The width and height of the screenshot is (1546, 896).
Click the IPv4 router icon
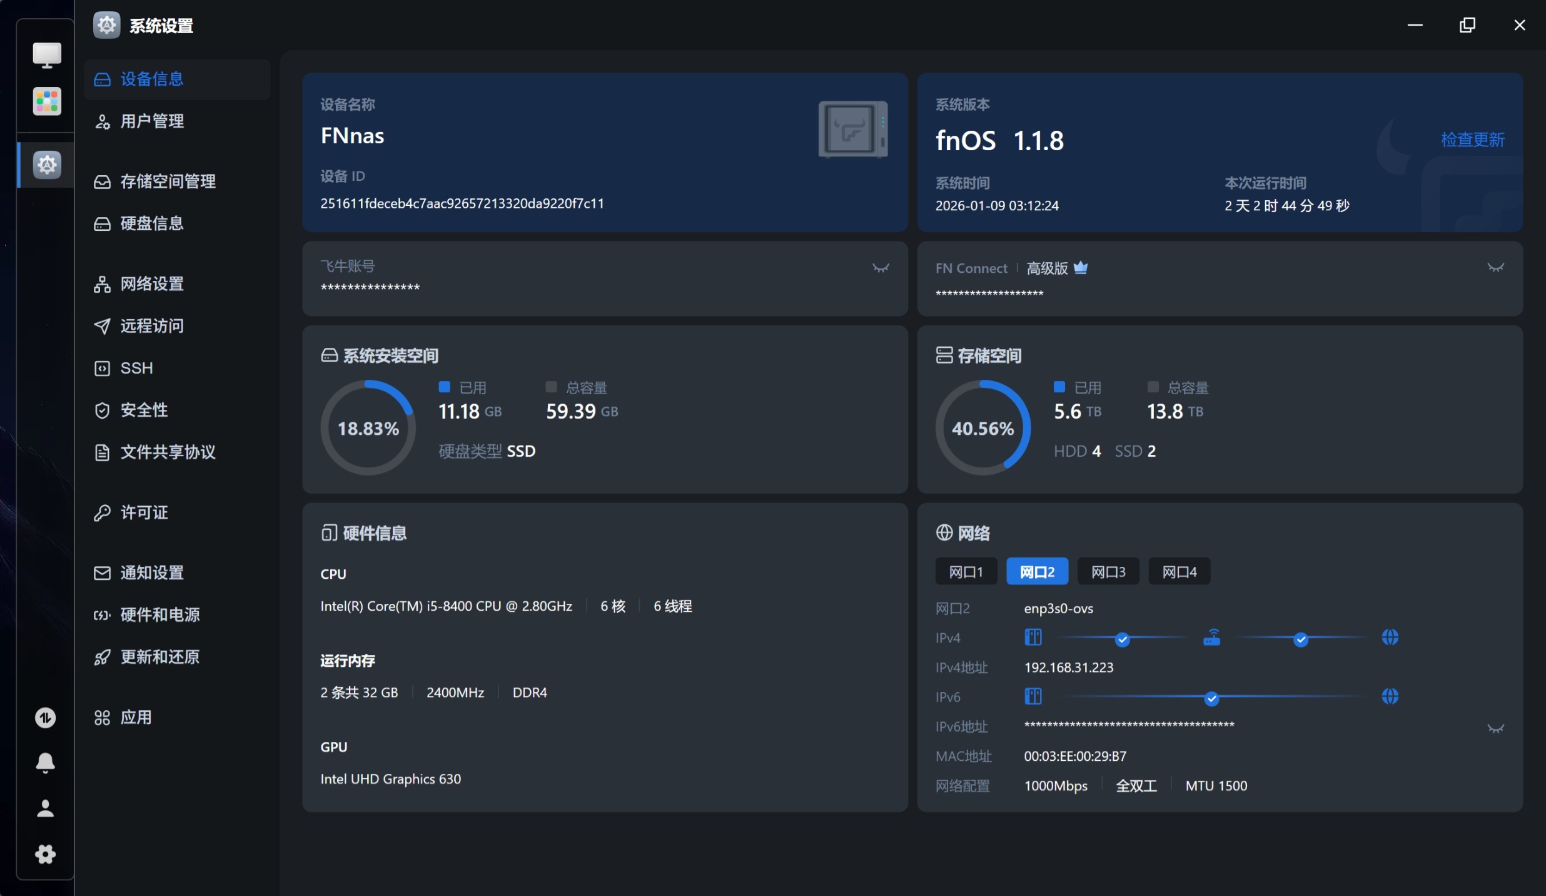click(x=1211, y=638)
